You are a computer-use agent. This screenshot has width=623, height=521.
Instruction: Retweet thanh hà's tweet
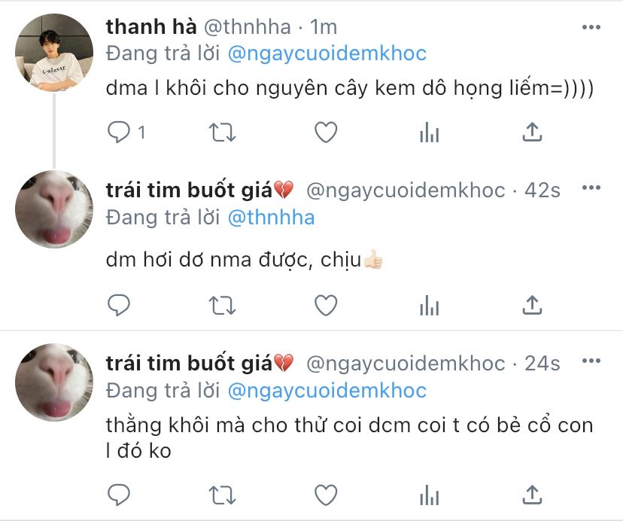pyautogui.click(x=222, y=133)
